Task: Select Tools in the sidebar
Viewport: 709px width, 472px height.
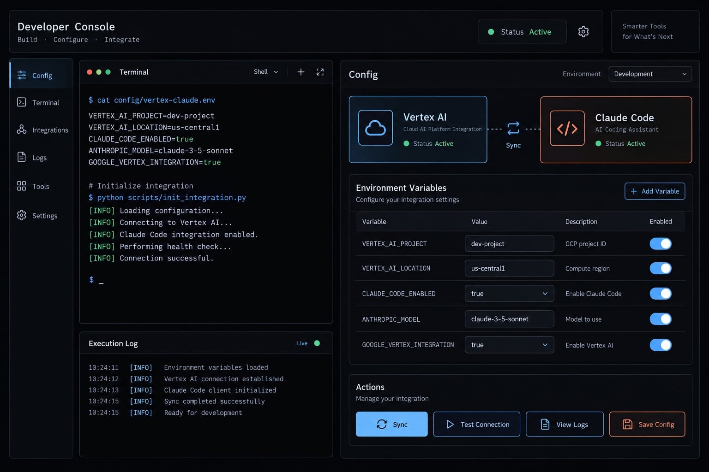Action: pos(41,186)
